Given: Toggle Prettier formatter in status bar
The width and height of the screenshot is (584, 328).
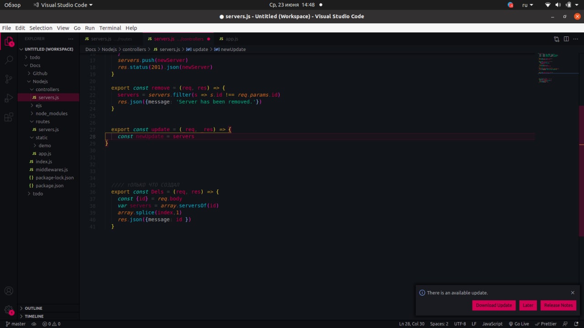Looking at the screenshot, I should (x=546, y=324).
